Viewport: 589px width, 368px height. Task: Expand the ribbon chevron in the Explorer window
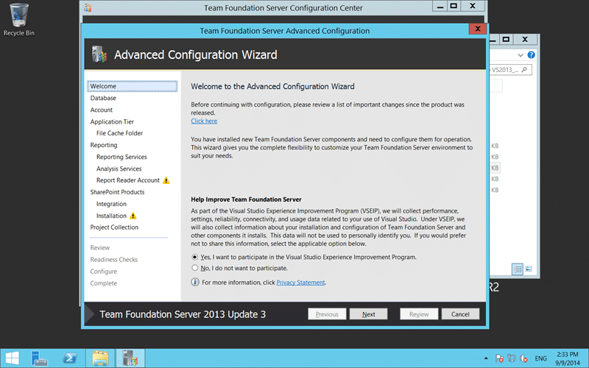[521, 54]
